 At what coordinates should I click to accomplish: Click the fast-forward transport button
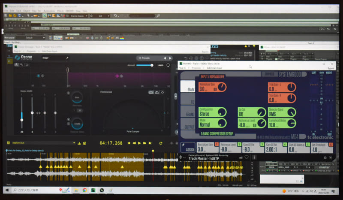pos(144,143)
